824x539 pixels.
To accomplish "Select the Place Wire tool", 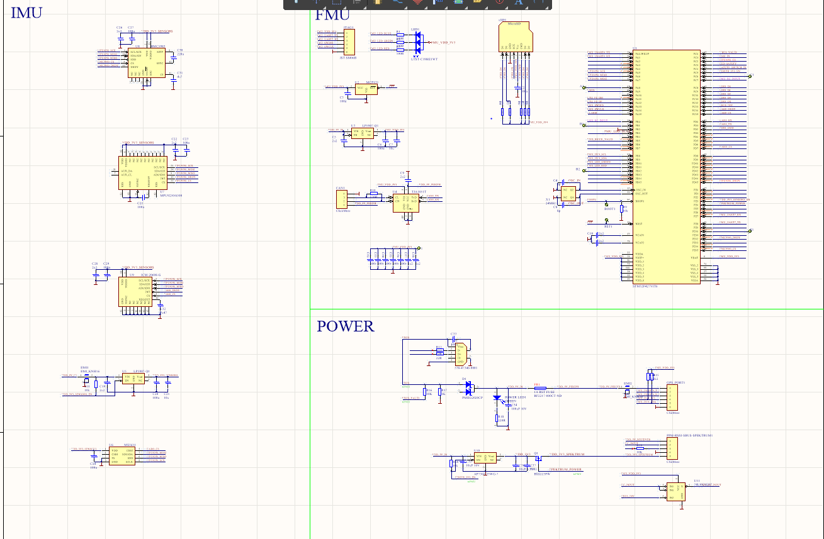I will (x=398, y=3).
